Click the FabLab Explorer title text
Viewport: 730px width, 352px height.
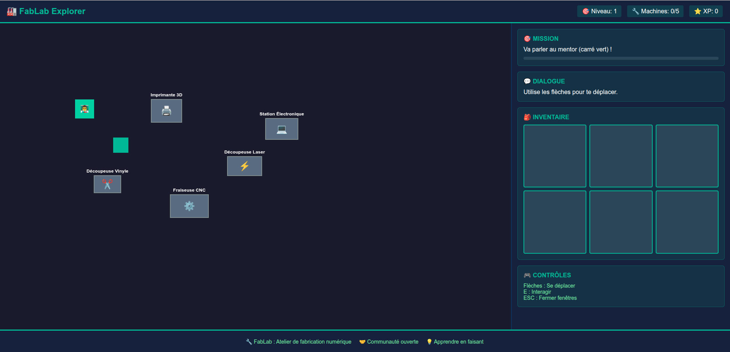click(x=52, y=11)
